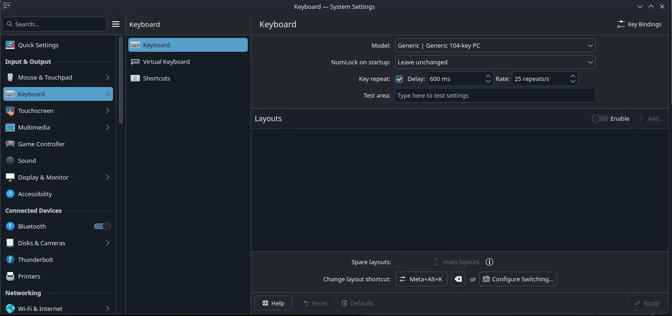Increase the repeat Rate with the stepper arrow
The height and width of the screenshot is (316, 672).
point(573,76)
